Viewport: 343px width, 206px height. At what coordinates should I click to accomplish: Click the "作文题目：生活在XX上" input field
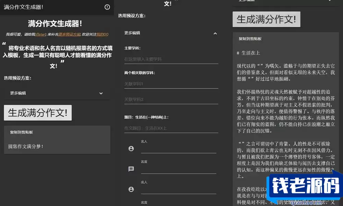(x=171, y=128)
